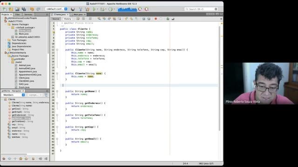Click the Debug Project icon

(x=102, y=9)
